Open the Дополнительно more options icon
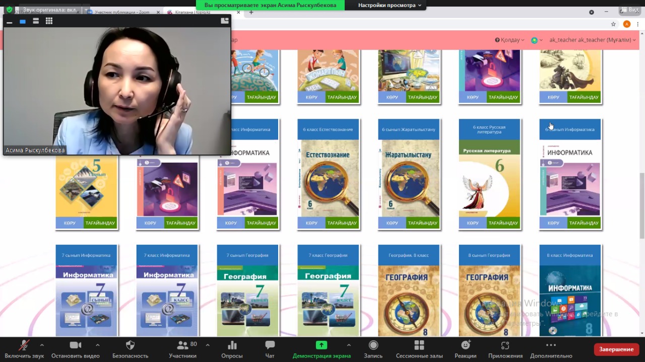 pos(551,345)
